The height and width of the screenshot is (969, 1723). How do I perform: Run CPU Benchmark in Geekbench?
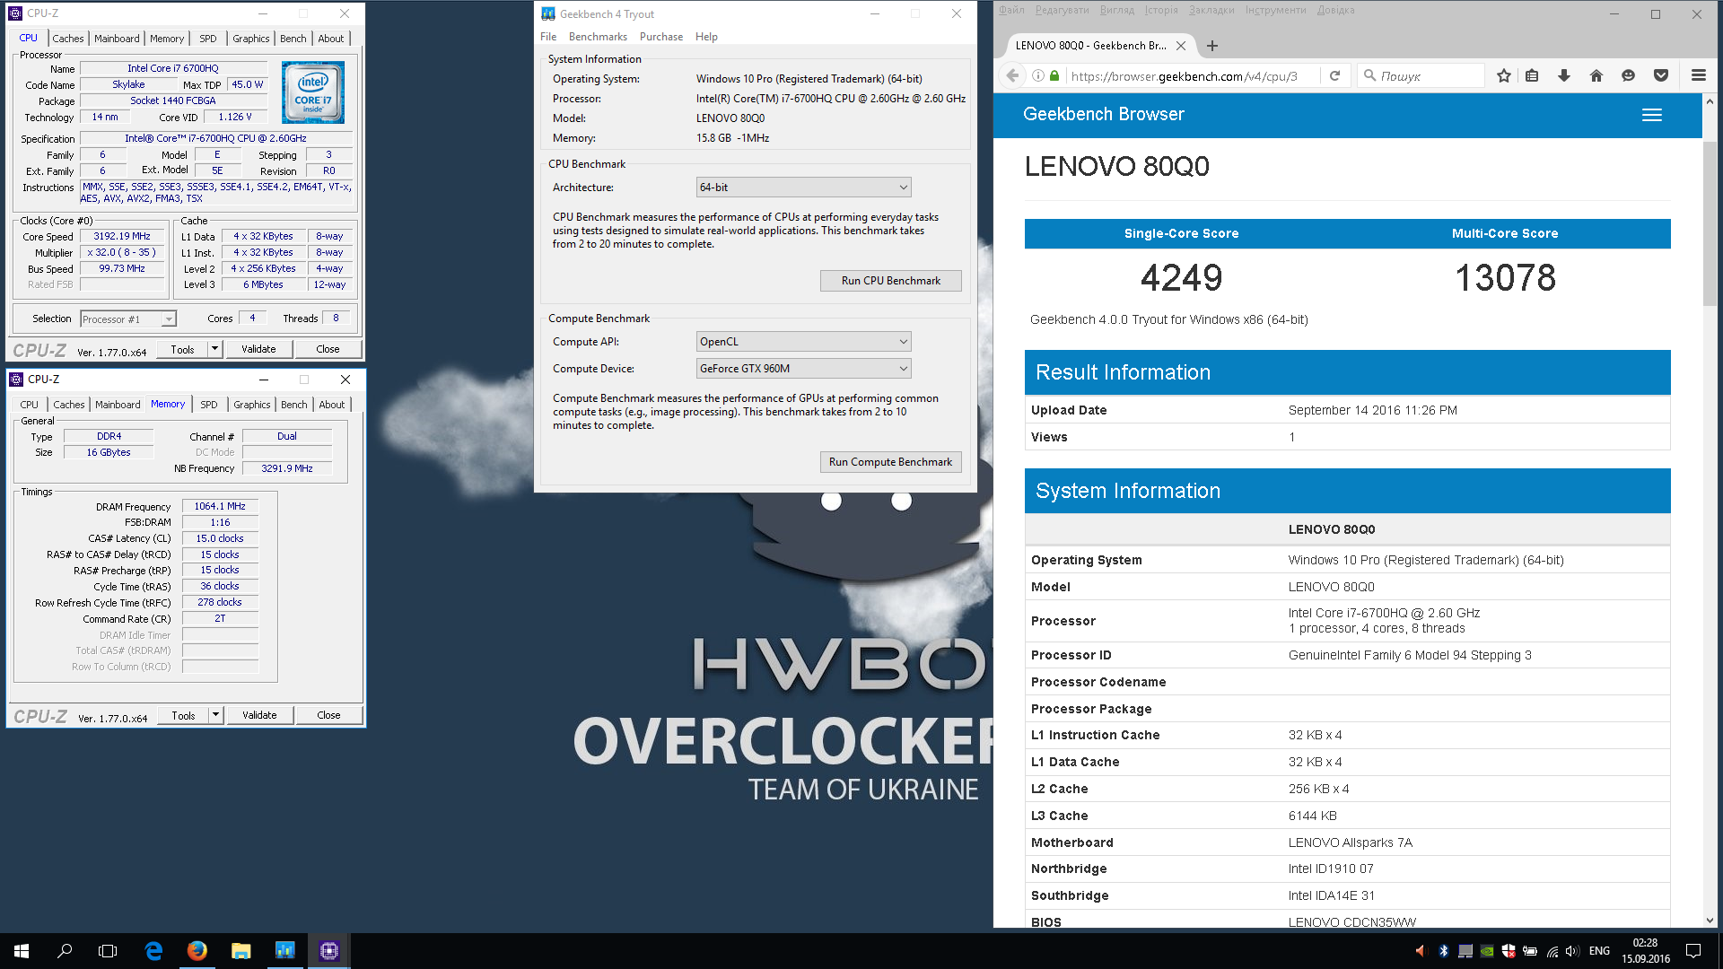coord(891,281)
